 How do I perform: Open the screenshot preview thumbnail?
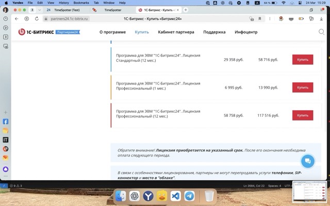coord(309,192)
